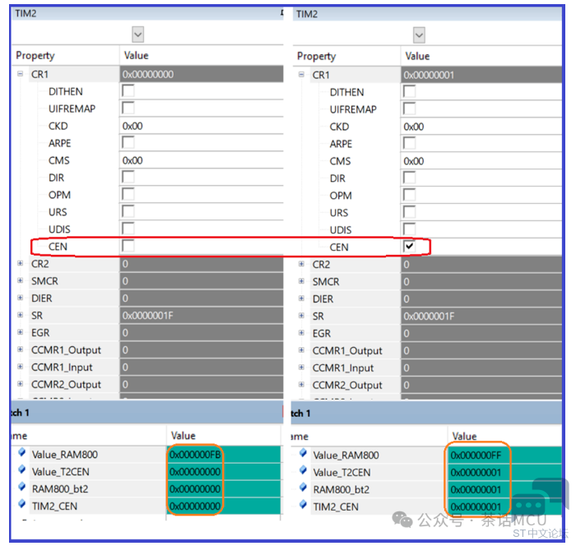Uncheck the CEN checkbox in right panel
Screen dimensions: 576x546
[x=410, y=247]
